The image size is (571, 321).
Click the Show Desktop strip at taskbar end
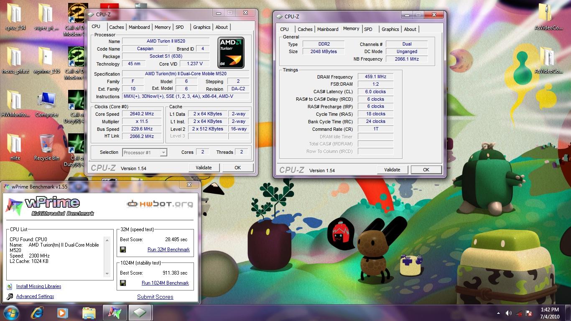568,313
